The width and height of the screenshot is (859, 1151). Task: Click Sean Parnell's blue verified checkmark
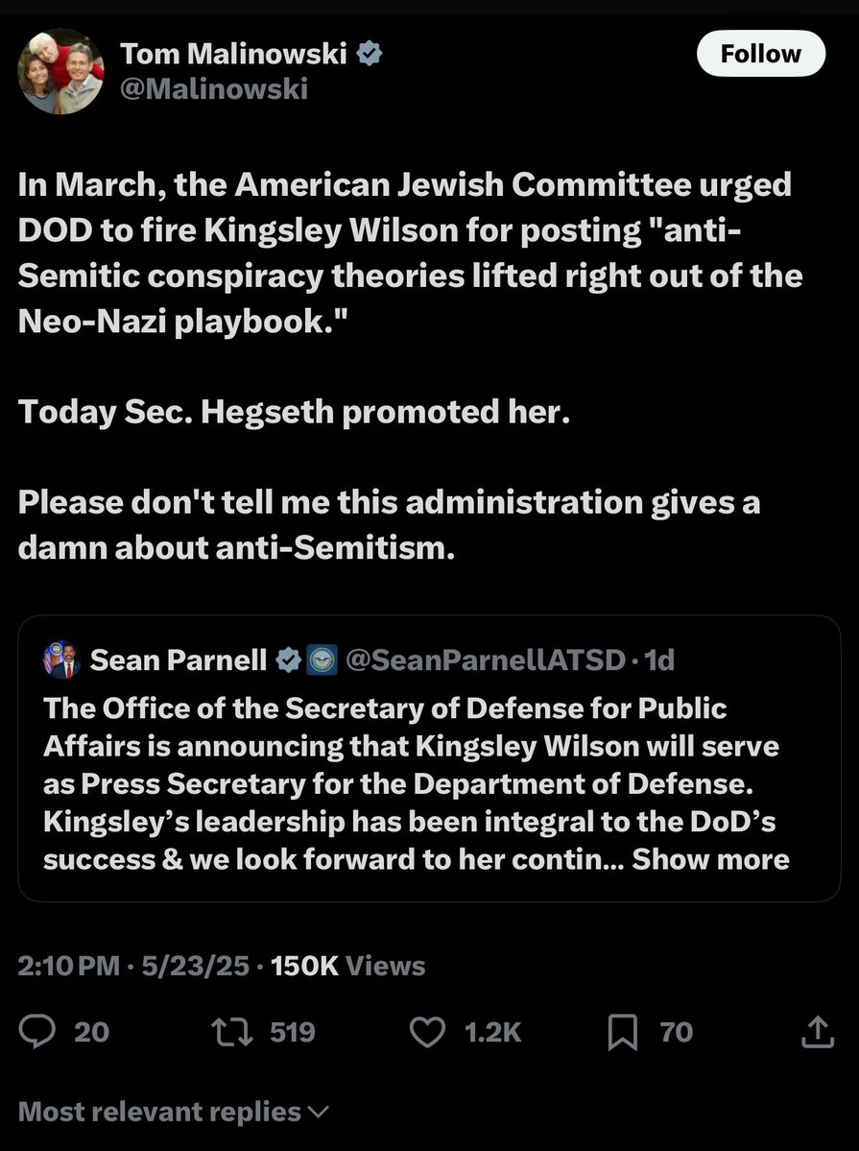tap(288, 660)
